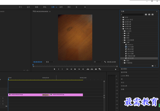Switch to the 编辑 workspace tab

36,7
